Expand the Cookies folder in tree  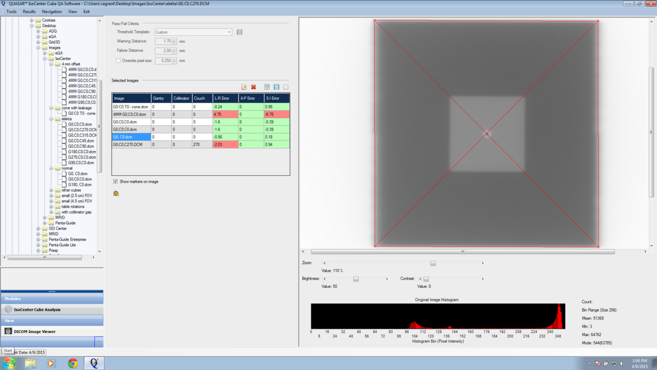pos(32,20)
